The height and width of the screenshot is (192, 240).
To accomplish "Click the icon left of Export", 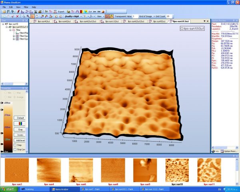I will 55,12.
